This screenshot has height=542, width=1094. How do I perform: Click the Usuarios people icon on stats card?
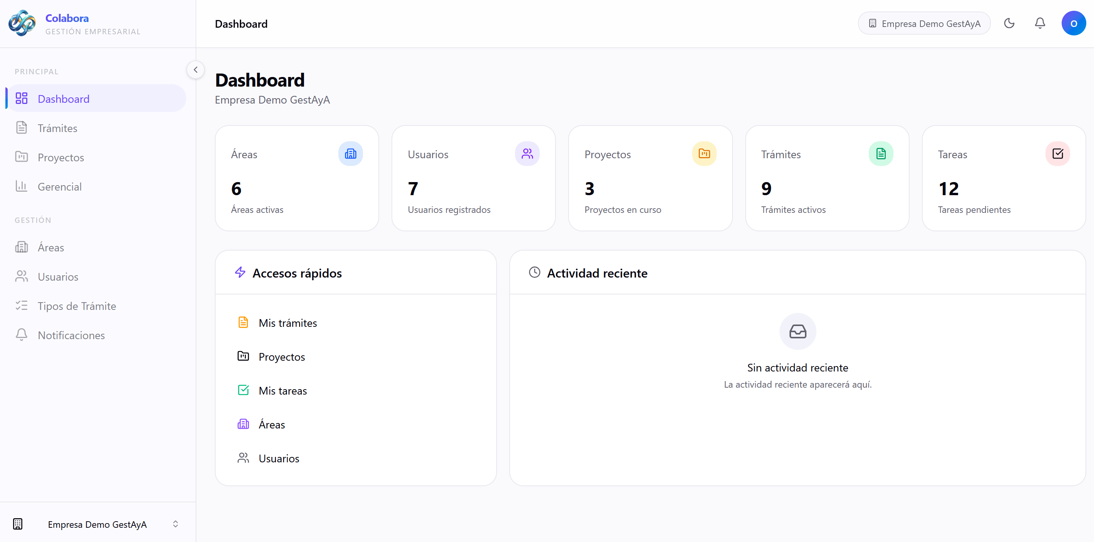[527, 153]
